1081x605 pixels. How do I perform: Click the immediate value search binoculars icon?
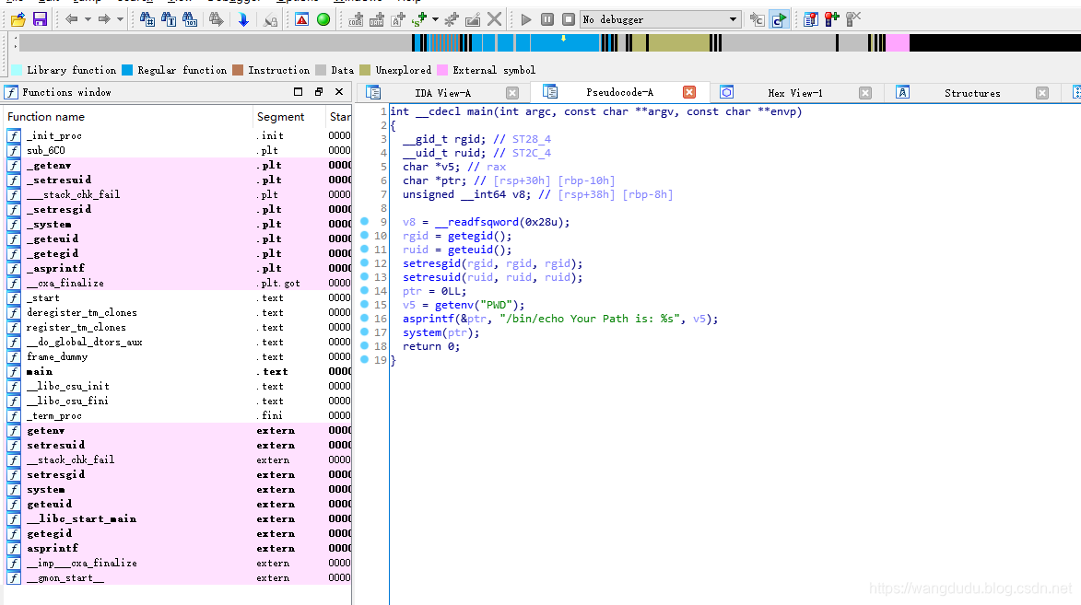tap(147, 19)
